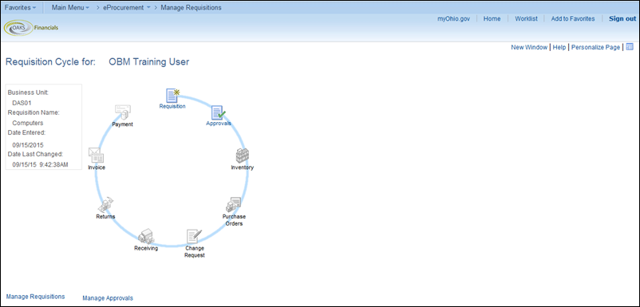Screen dimensions: 640x307
Task: Select the Receiving truck icon
Action: 145,237
